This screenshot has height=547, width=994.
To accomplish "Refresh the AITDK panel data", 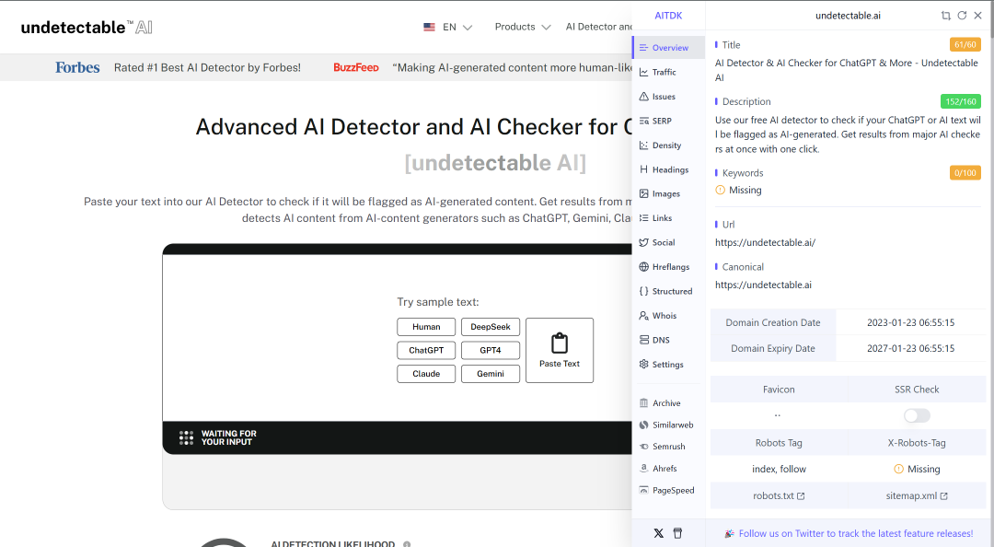I will pyautogui.click(x=962, y=16).
